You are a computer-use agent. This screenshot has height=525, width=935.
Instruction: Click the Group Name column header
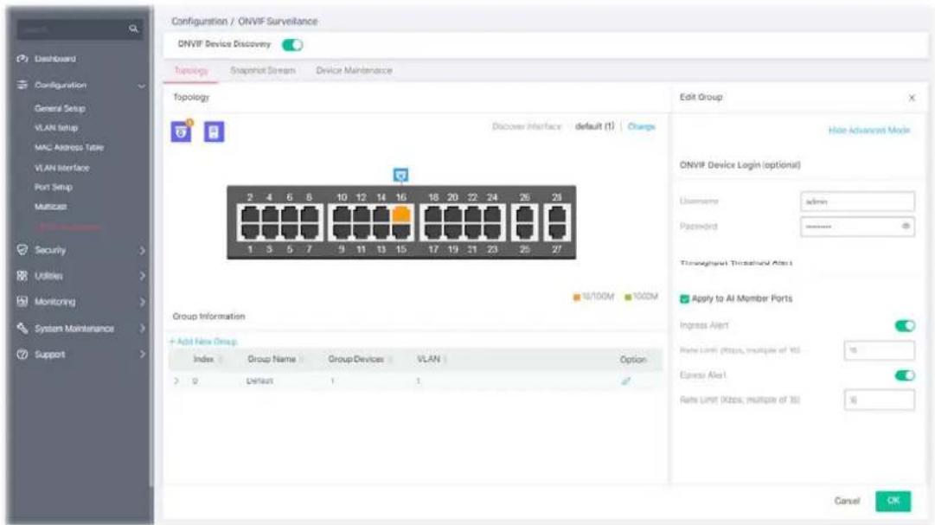coord(272,359)
